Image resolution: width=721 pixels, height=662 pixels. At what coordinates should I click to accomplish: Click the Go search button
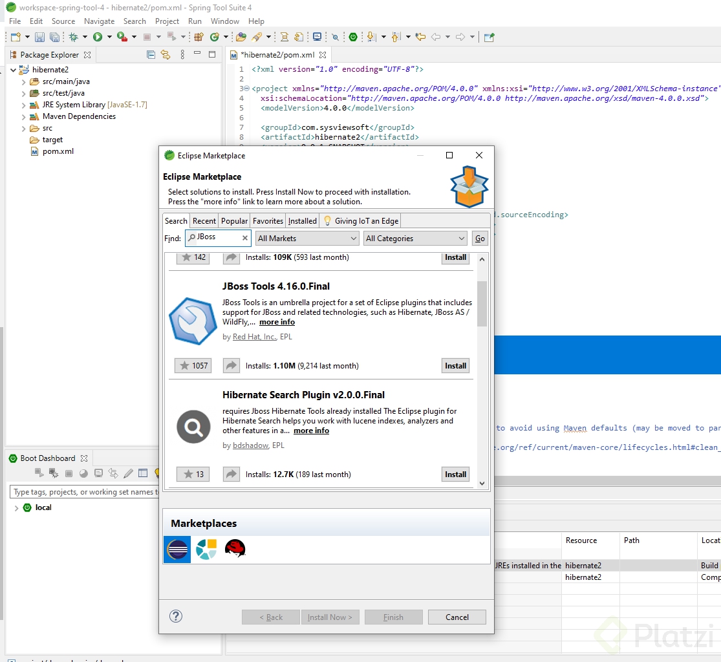point(480,238)
